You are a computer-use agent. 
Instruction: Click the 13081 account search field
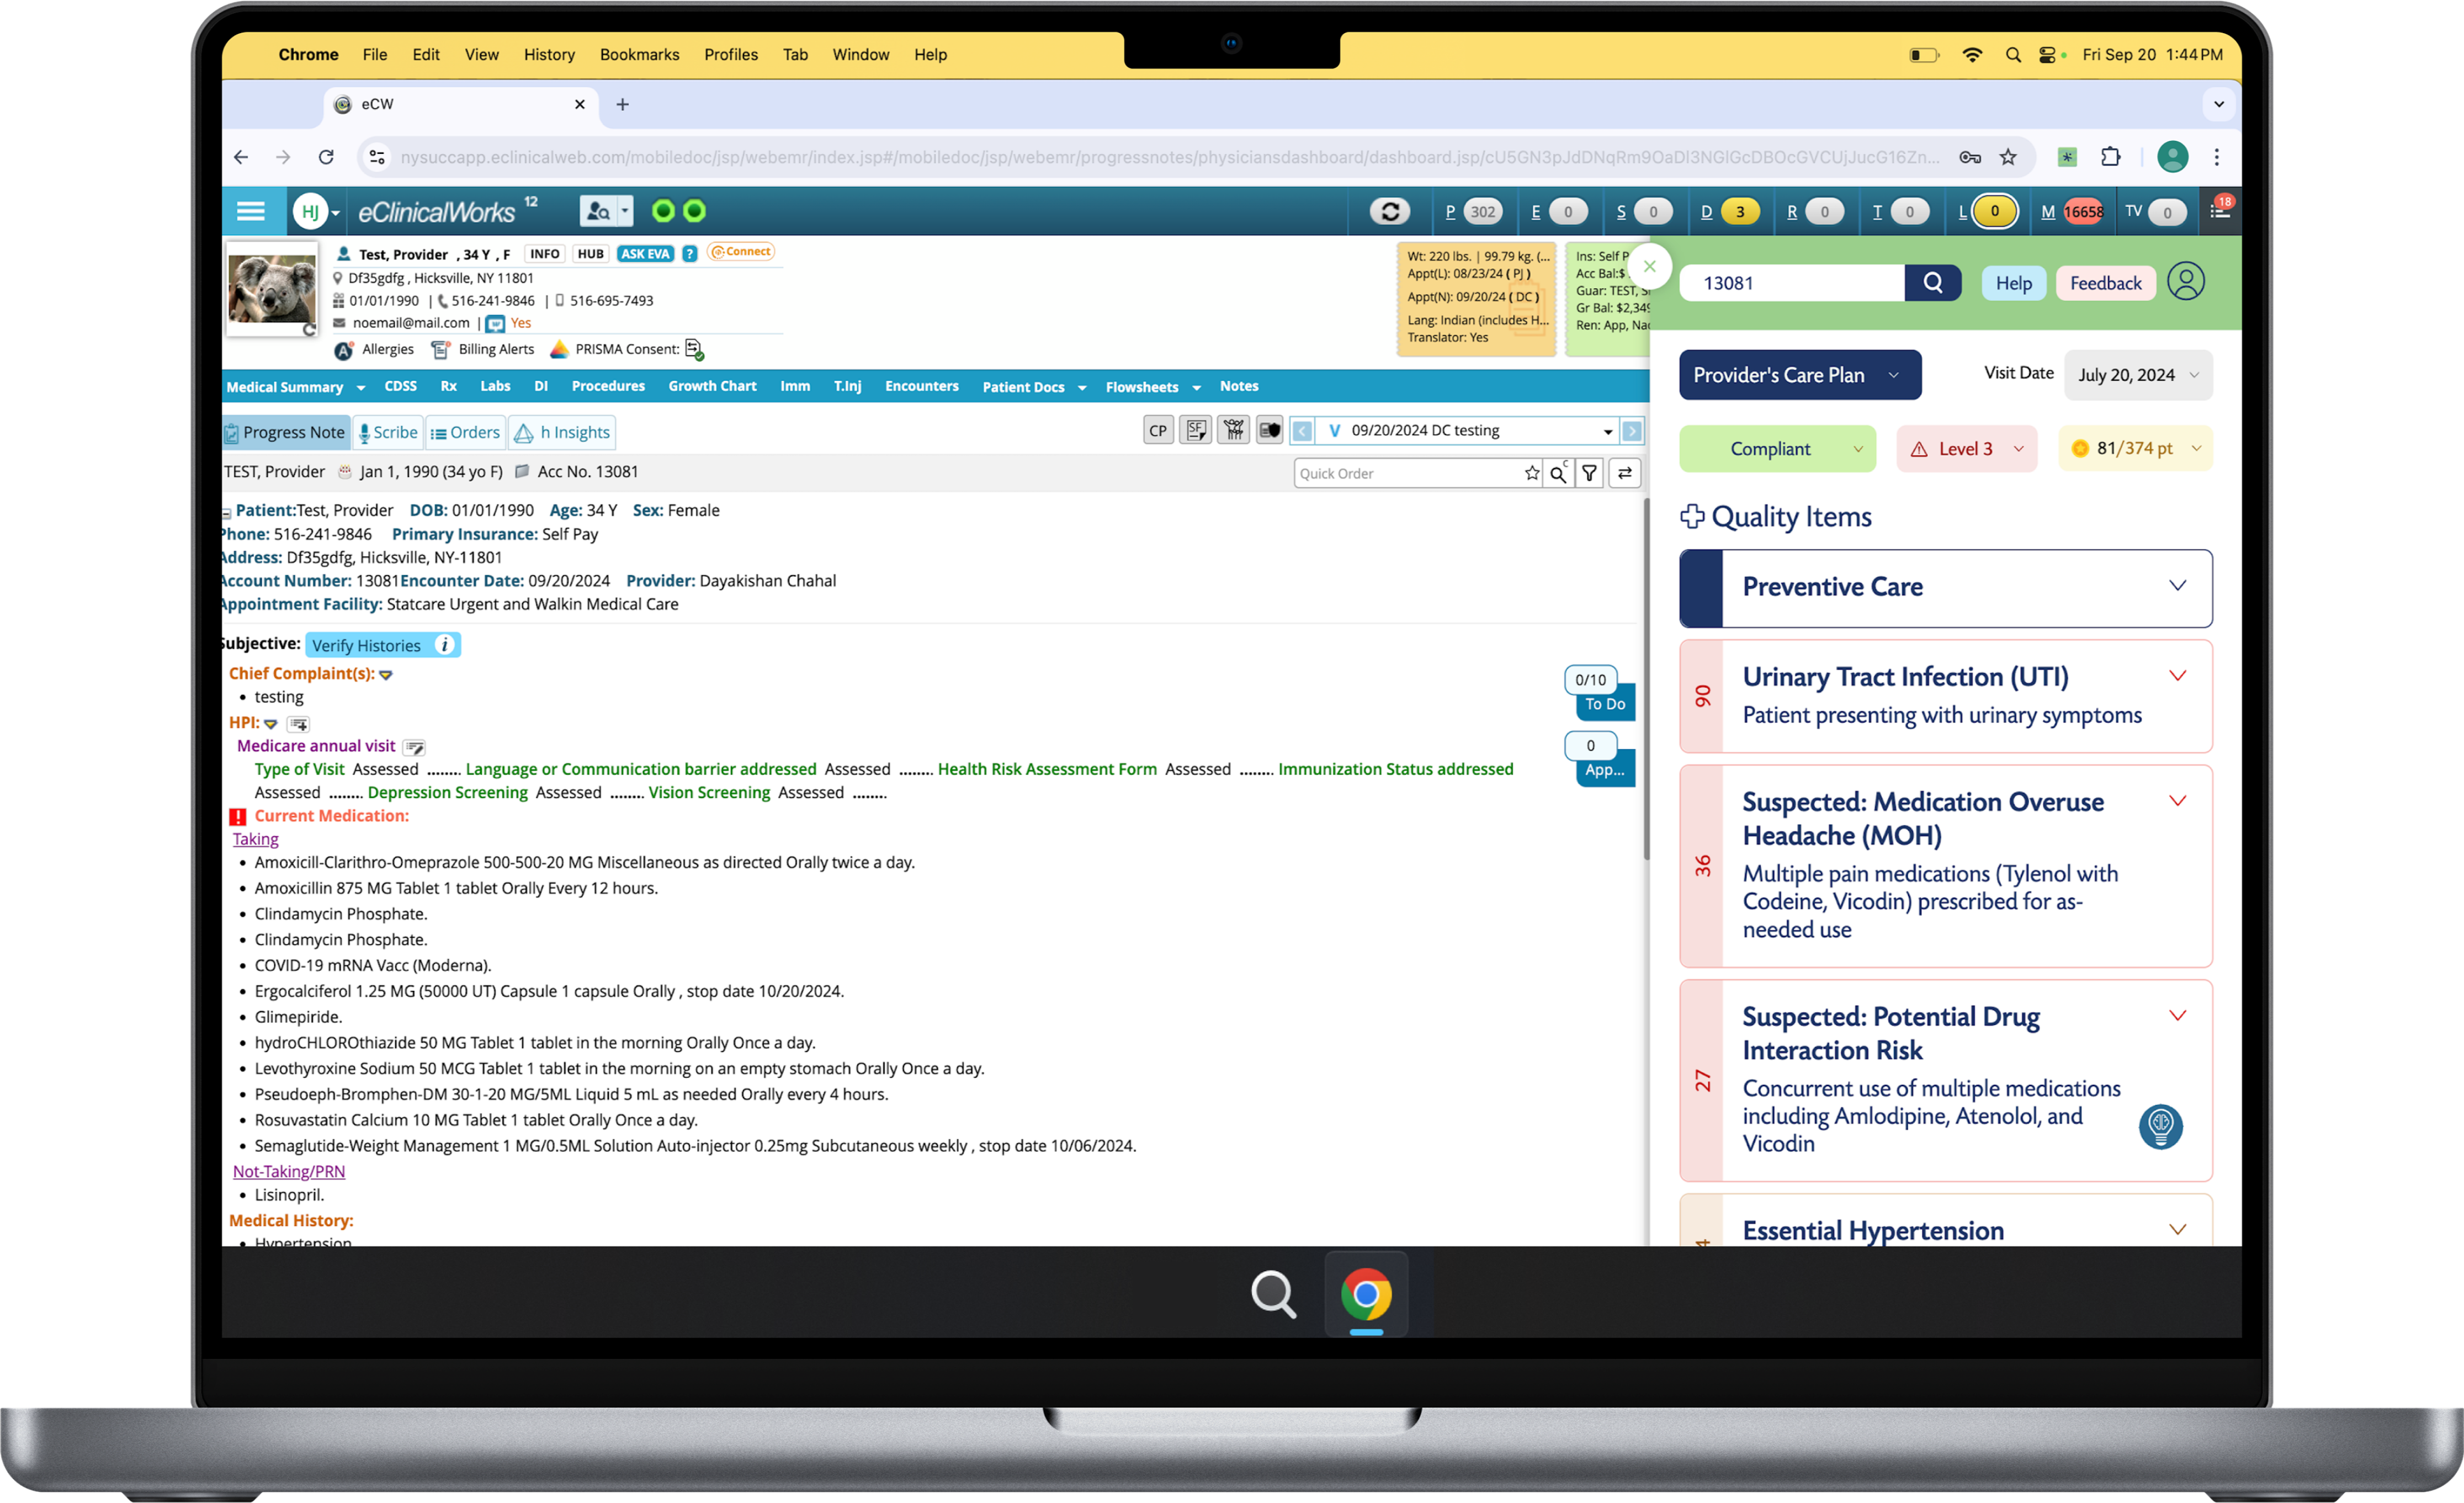(x=1791, y=283)
